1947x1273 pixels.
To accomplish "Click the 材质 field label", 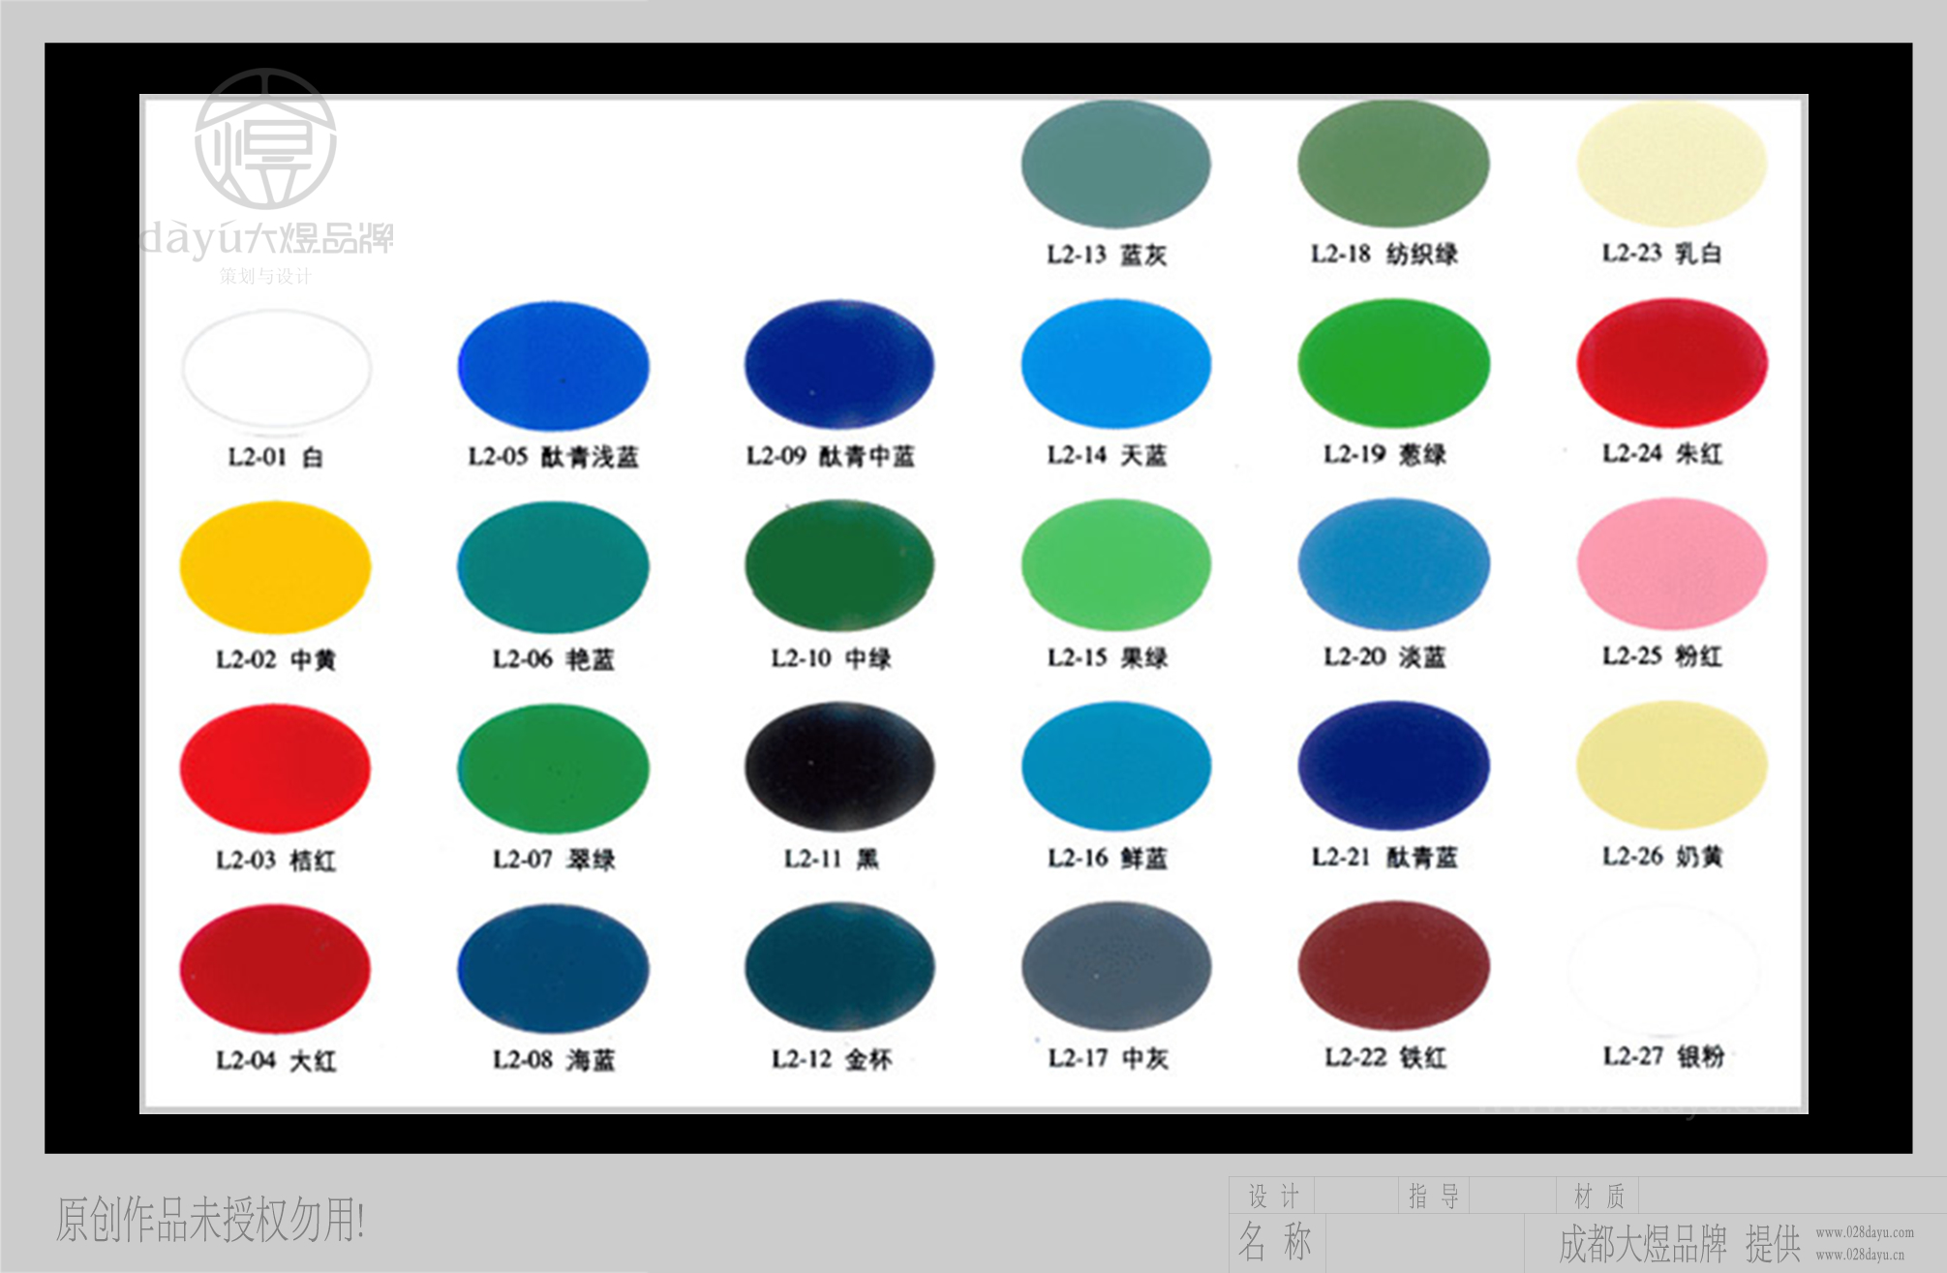I will 1599,1197.
